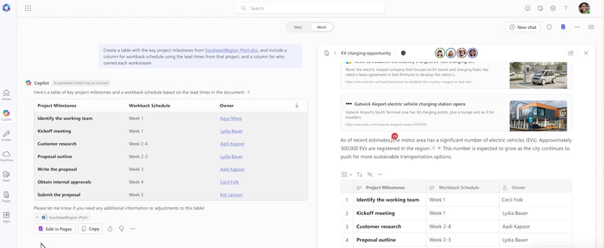Open Apps in the left sidebar
This screenshot has height=248, width=604.
pyautogui.click(x=6, y=217)
